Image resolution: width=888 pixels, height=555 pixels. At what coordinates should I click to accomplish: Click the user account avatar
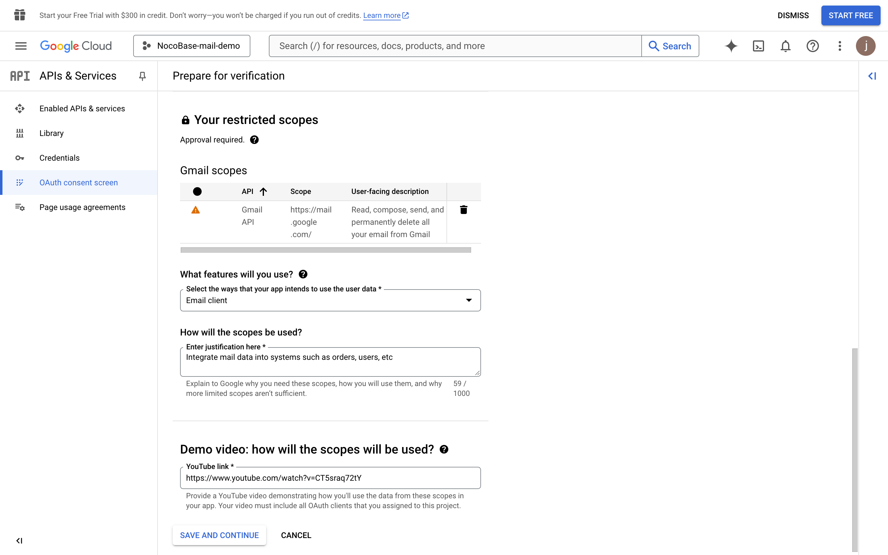(865, 46)
